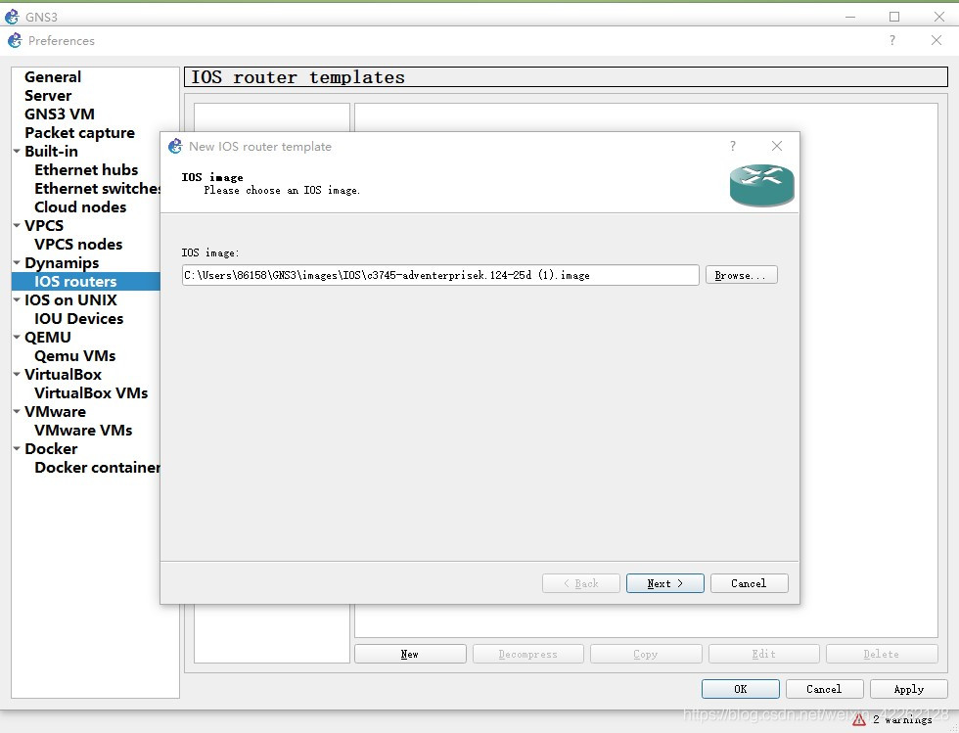Select Ethernet switches entry

click(97, 189)
